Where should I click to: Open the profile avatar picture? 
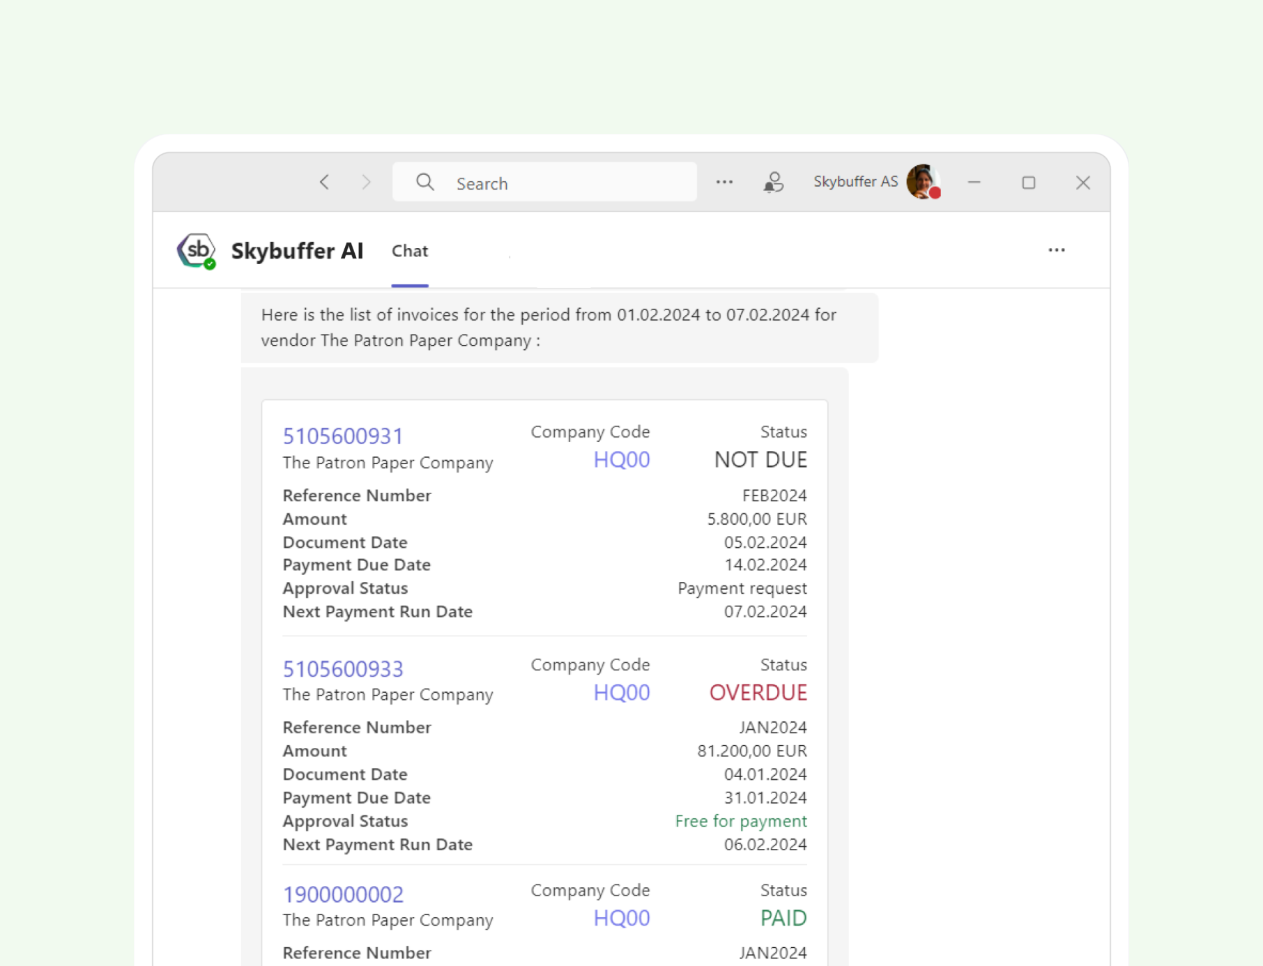(923, 182)
